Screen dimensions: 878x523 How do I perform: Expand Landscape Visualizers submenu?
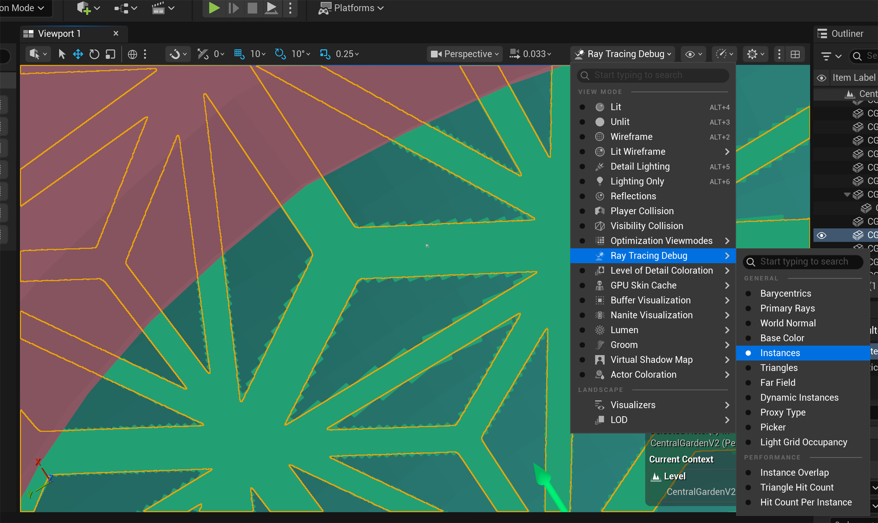point(653,405)
